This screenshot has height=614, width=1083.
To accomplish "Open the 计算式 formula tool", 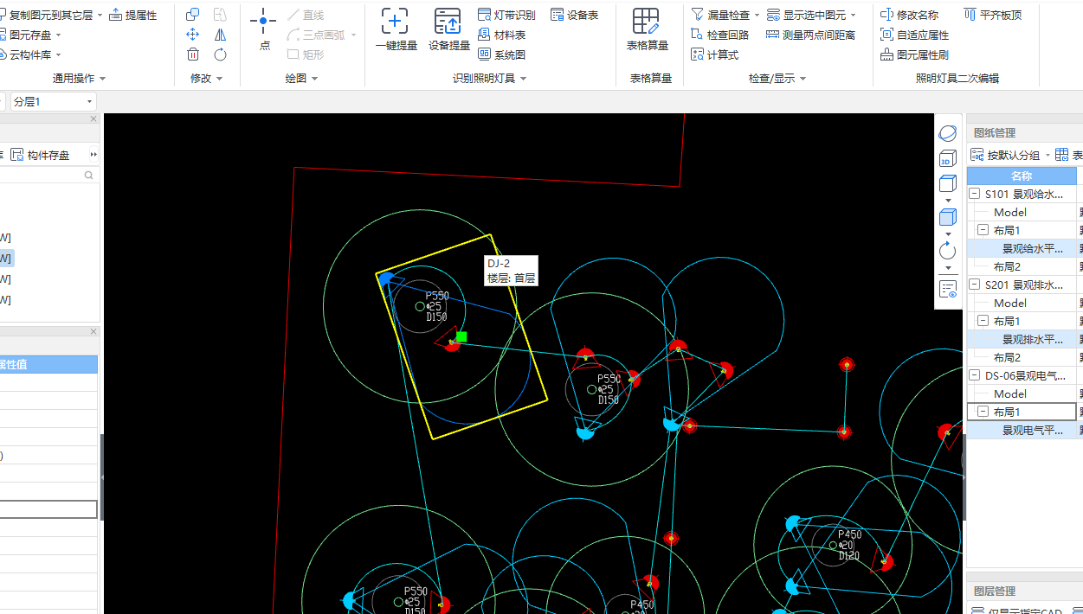I will (x=715, y=54).
